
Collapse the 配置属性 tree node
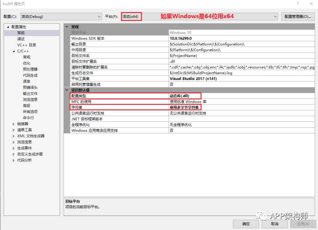[8, 27]
